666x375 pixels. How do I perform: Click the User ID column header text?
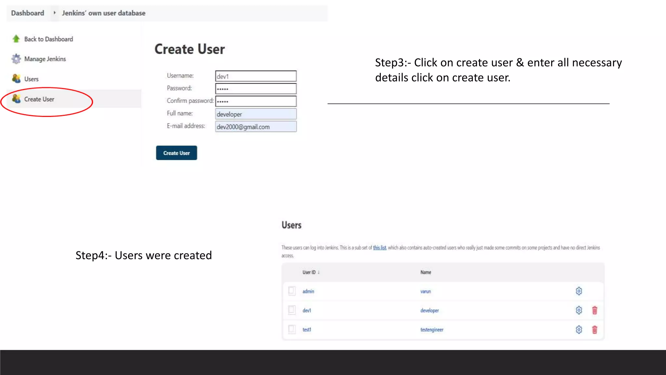[309, 272]
